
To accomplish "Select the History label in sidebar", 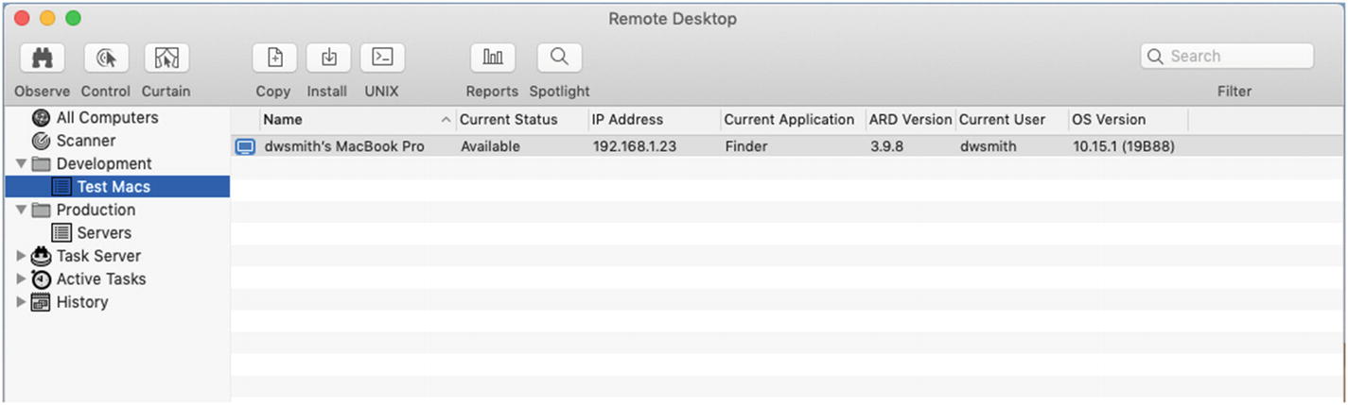I will coord(82,302).
